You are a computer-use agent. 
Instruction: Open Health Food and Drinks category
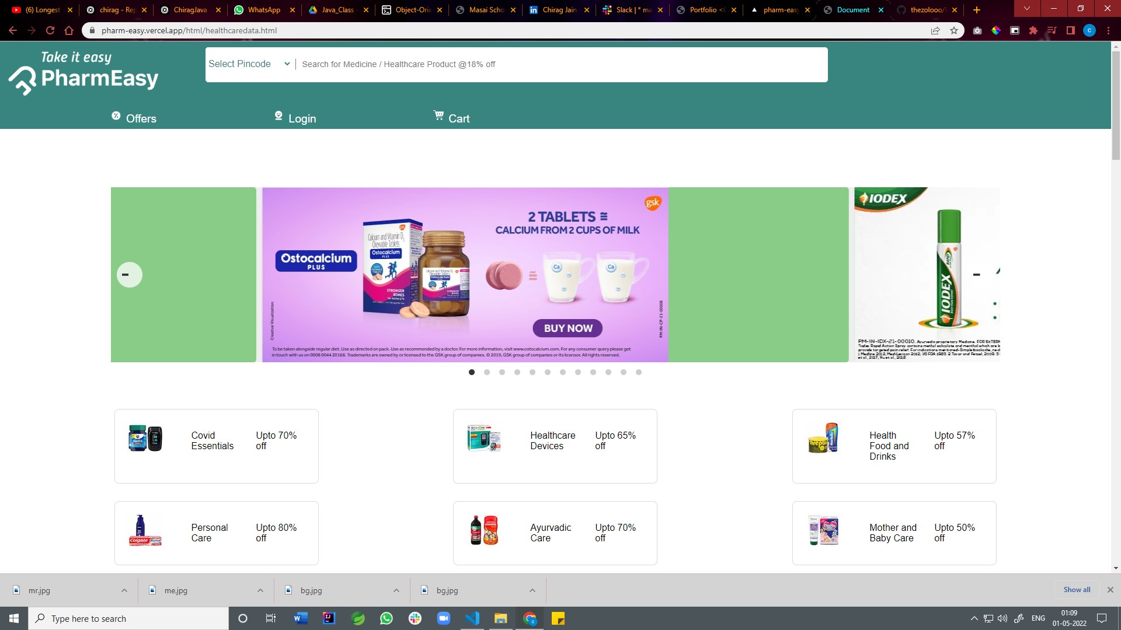tap(894, 446)
